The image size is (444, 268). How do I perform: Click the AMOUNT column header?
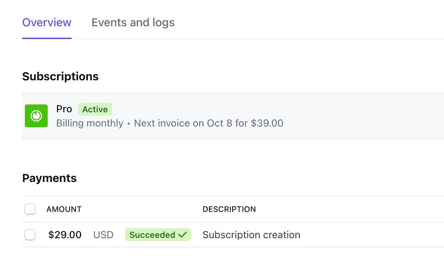[x=64, y=209]
